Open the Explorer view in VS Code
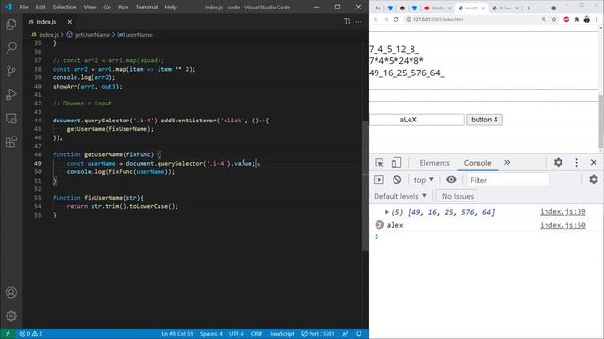 pos(11,24)
